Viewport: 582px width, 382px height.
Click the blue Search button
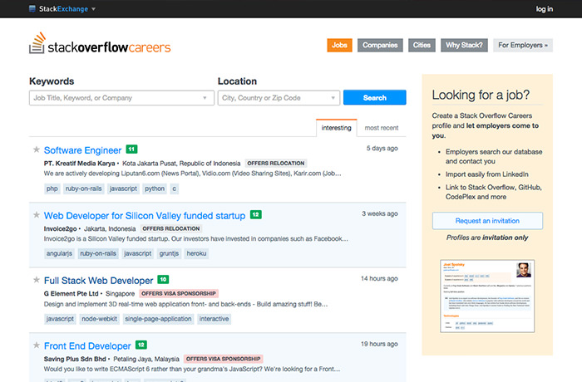(374, 97)
